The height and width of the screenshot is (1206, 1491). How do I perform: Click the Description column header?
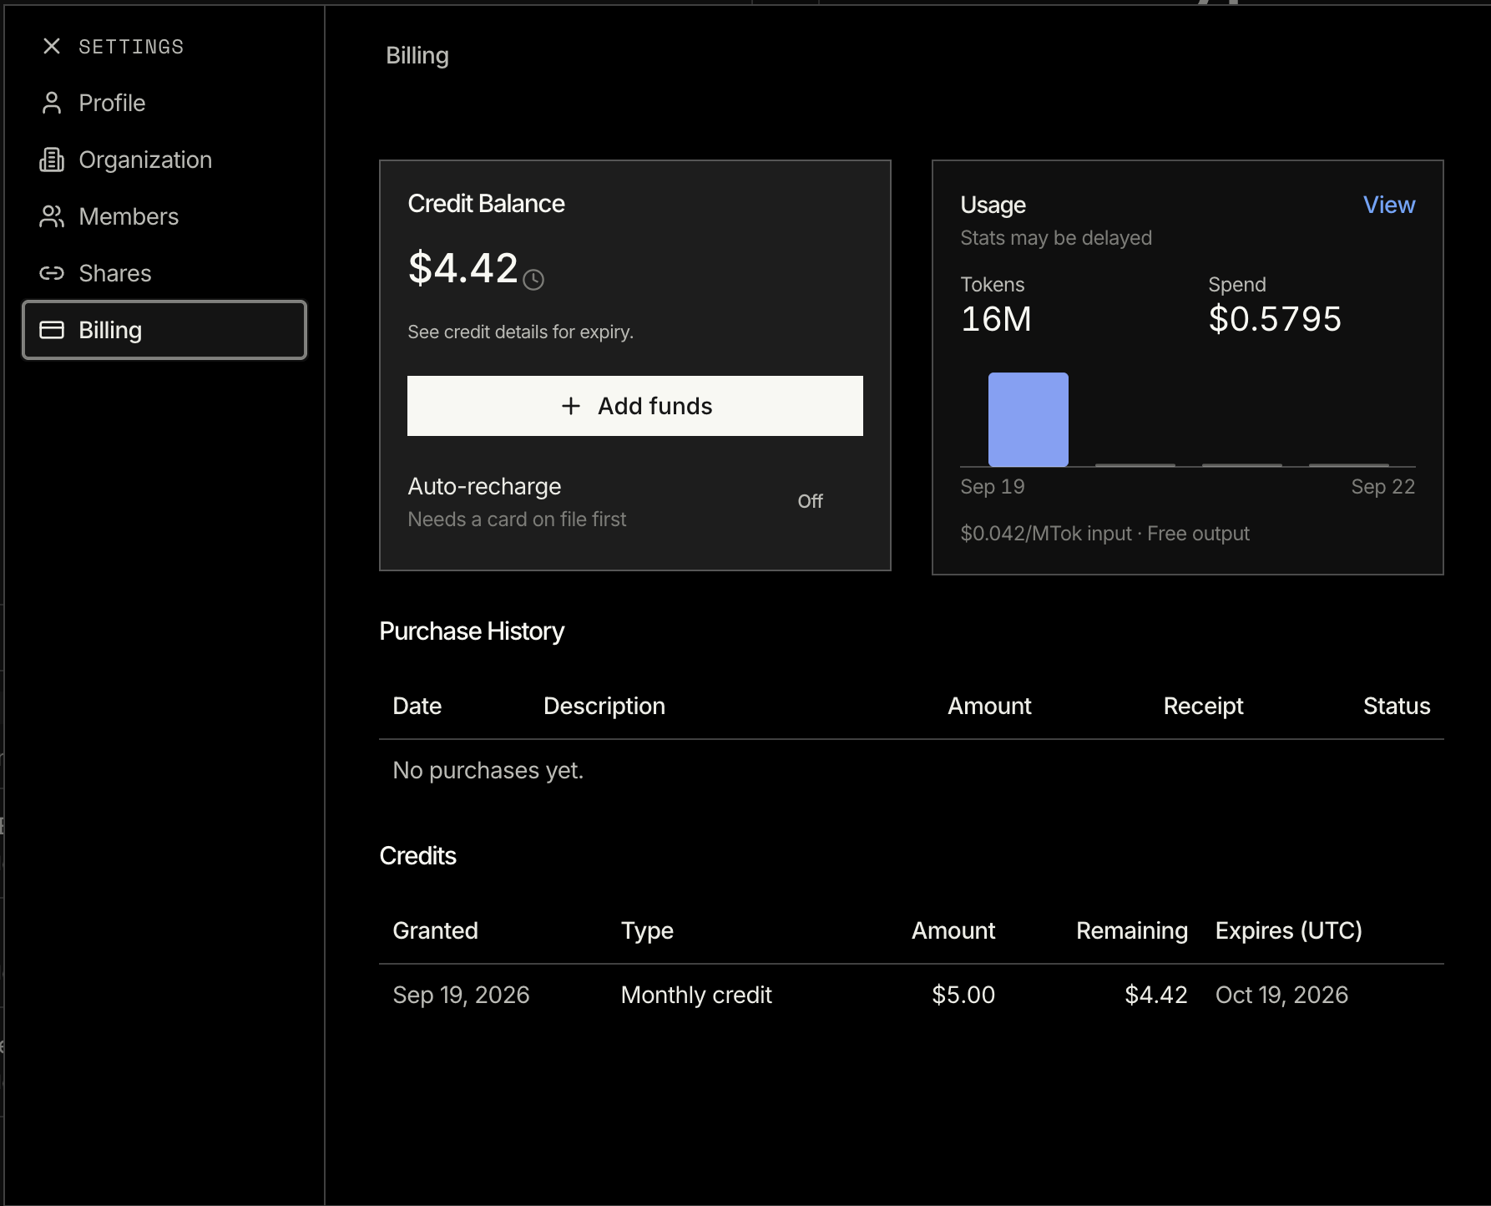coord(604,706)
